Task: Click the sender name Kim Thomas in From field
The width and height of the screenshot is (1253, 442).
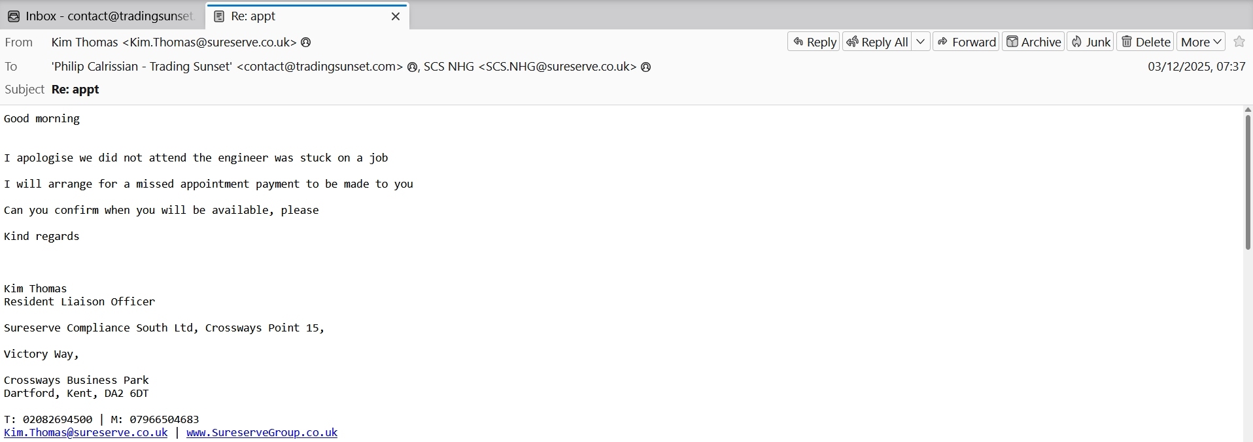Action: (x=84, y=42)
